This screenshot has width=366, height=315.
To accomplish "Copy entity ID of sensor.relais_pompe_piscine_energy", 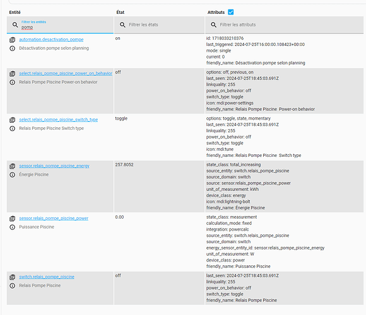I will click(x=13, y=166).
